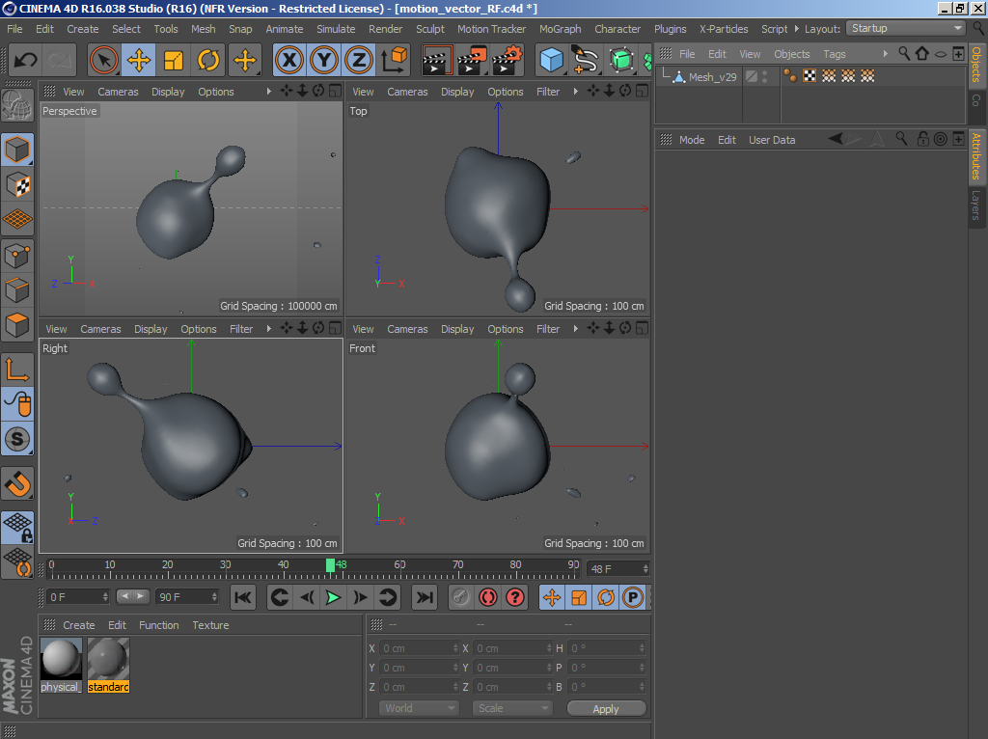The height and width of the screenshot is (739, 988).
Task: Activate the Live Selection arrow tool
Action: pyautogui.click(x=103, y=61)
